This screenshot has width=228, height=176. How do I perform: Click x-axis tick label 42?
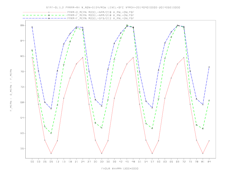pyautogui.click(x=121, y=162)
